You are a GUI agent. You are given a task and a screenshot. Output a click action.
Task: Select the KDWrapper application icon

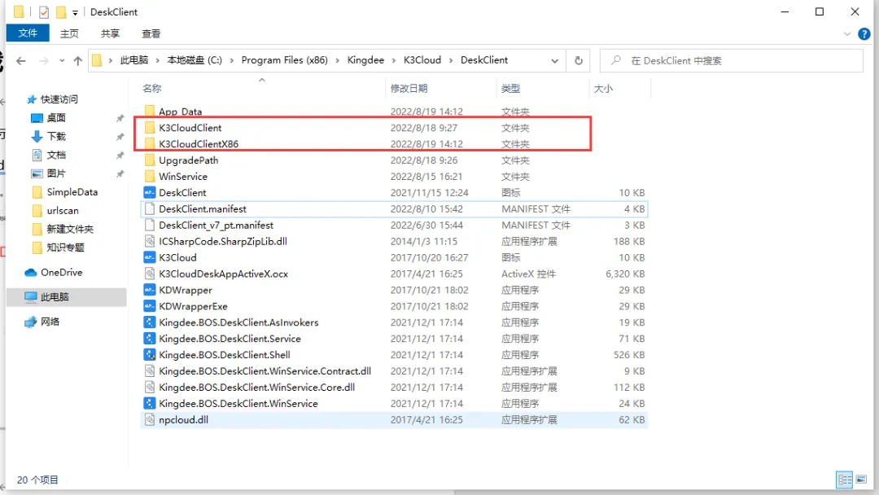149,290
